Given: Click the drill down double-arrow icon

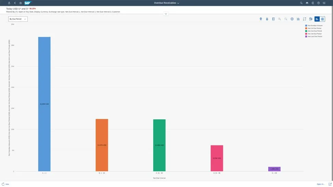Looking at the screenshot, I should tap(267, 19).
